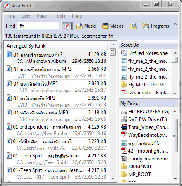Click music icon of the 3,119 KB MP3
Image resolution: width=182 pixels, height=186 pixels.
9,112
